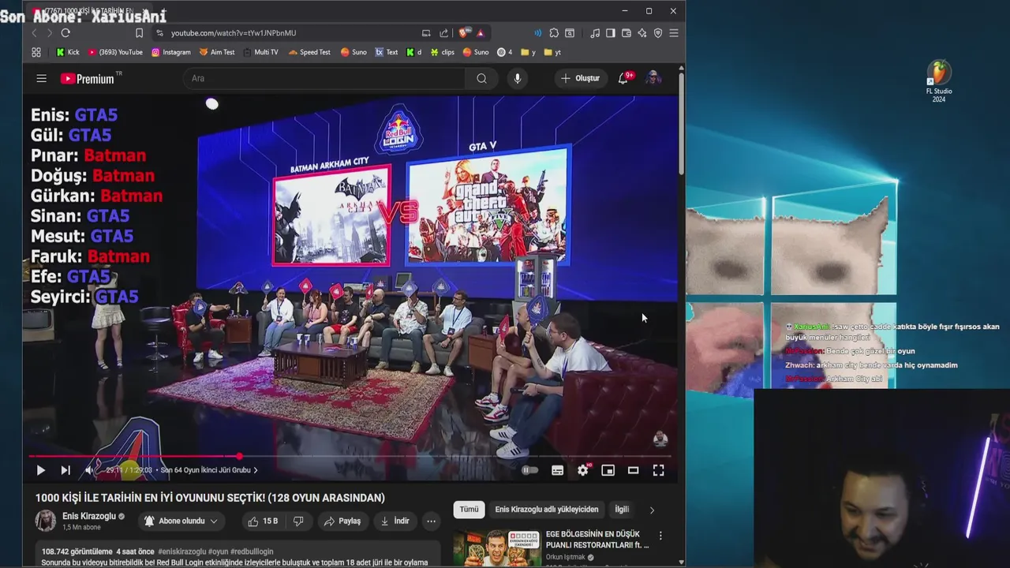
Task: Open the Enis Kirazoglu channel avatar
Action: pyautogui.click(x=46, y=521)
